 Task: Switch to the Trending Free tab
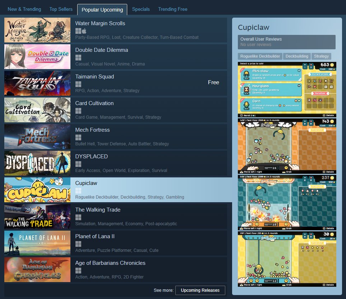172,9
